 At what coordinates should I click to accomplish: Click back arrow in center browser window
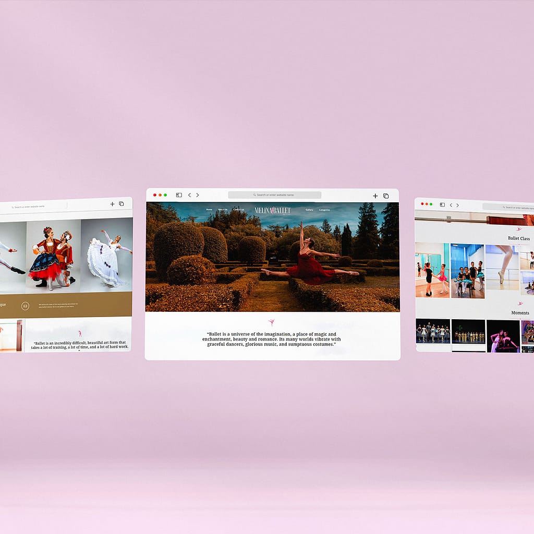point(189,195)
